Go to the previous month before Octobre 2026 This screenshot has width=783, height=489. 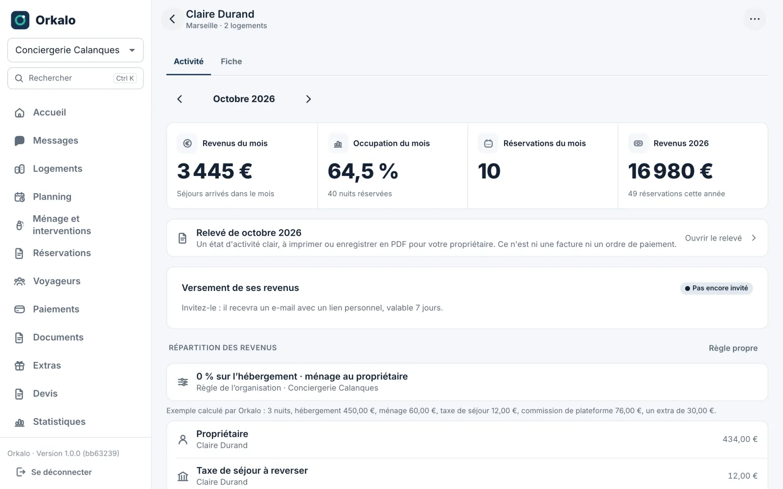(x=180, y=99)
